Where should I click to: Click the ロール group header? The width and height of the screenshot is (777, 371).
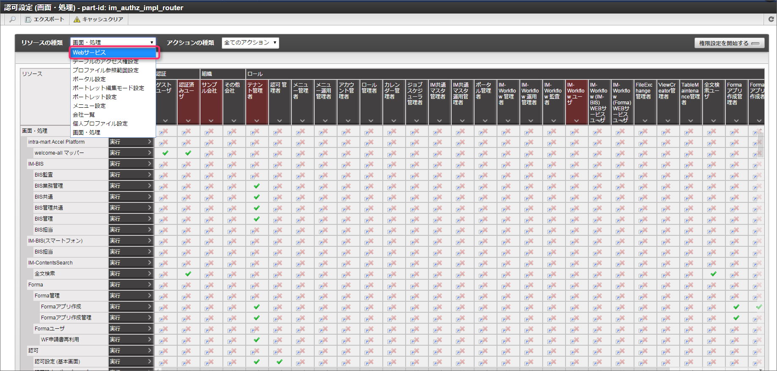[x=505, y=74]
